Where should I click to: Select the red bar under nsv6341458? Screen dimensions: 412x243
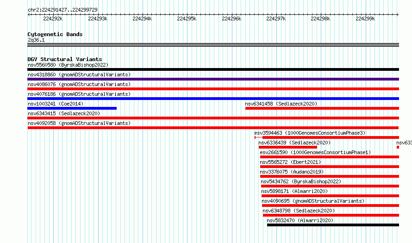322,108
